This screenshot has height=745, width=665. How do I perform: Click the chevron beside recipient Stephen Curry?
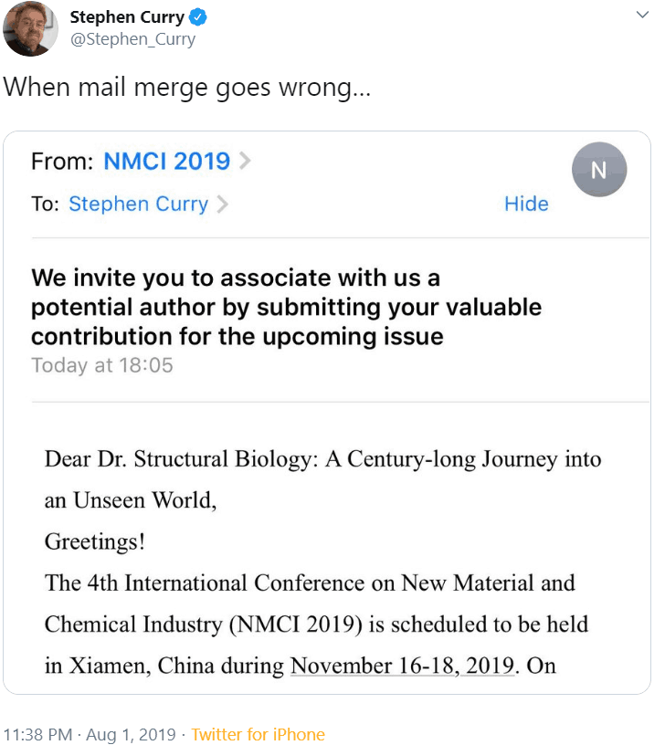[222, 204]
